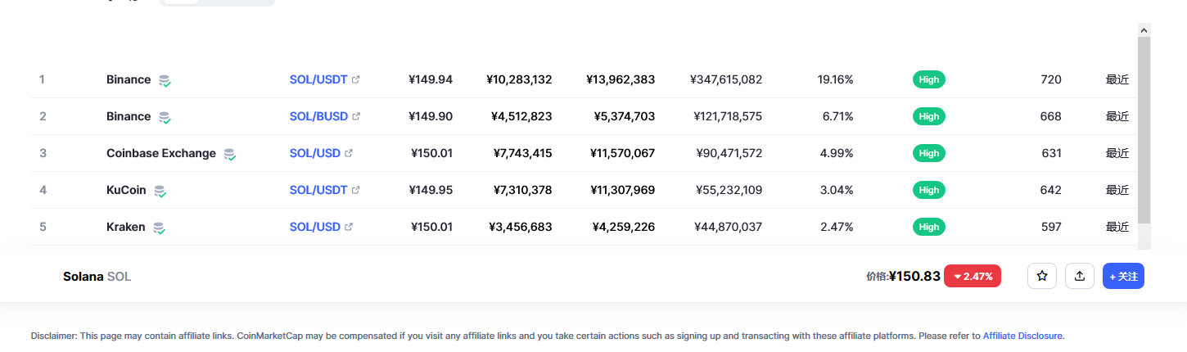1187x352 pixels.
Task: Click the scrollbar up arrow
Action: click(1144, 29)
